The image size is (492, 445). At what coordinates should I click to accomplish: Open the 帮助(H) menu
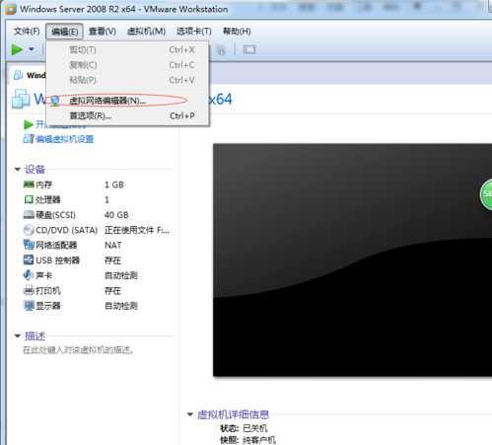(237, 32)
